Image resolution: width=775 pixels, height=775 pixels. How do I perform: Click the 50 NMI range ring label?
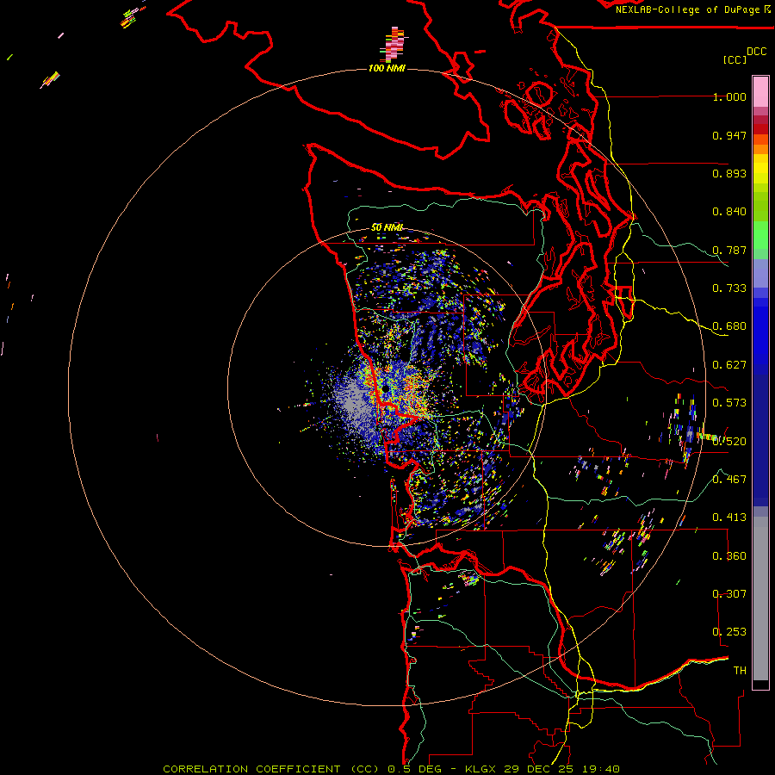387,227
